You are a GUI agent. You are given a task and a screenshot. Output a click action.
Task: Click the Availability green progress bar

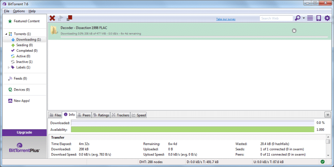[193, 130]
